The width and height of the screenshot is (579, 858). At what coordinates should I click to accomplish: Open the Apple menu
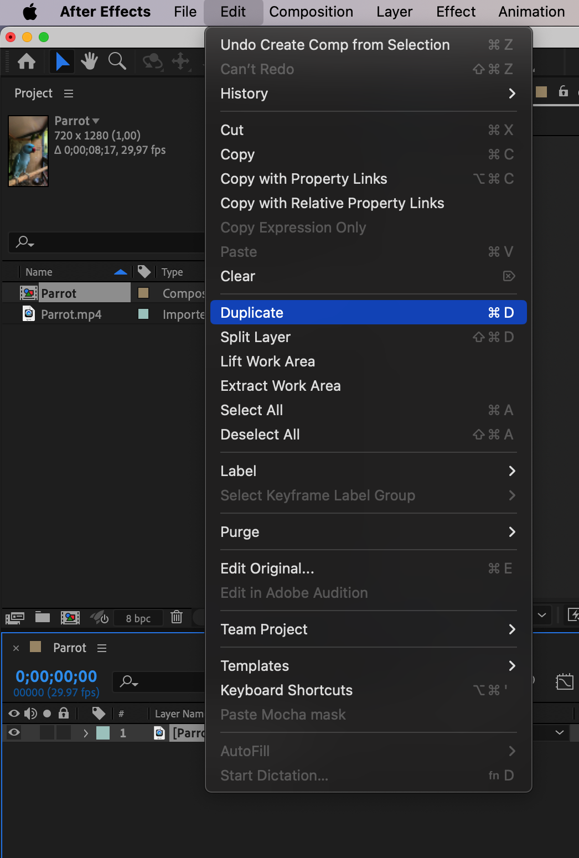coord(30,12)
